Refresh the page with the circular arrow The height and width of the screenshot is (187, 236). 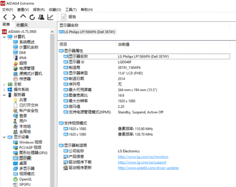tap(32, 17)
